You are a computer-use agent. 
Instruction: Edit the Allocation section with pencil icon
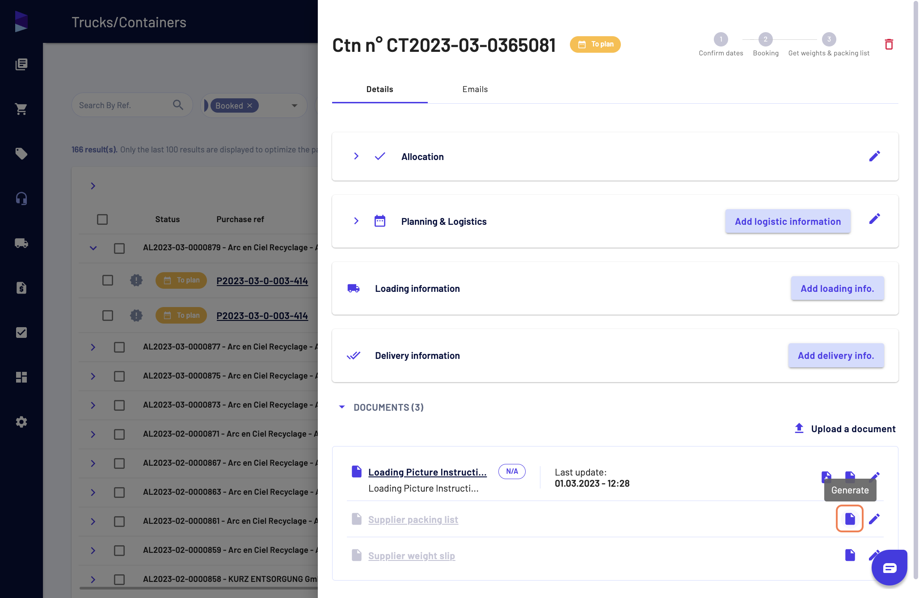[875, 156]
